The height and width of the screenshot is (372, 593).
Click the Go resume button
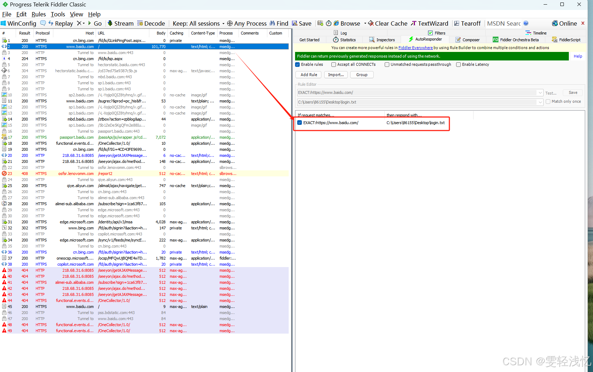(95, 23)
